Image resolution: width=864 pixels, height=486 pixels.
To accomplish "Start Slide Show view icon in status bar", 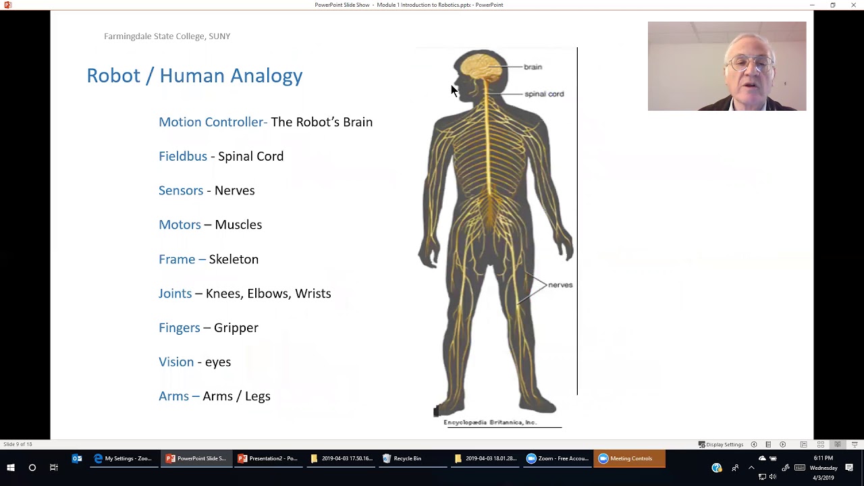I will [854, 444].
